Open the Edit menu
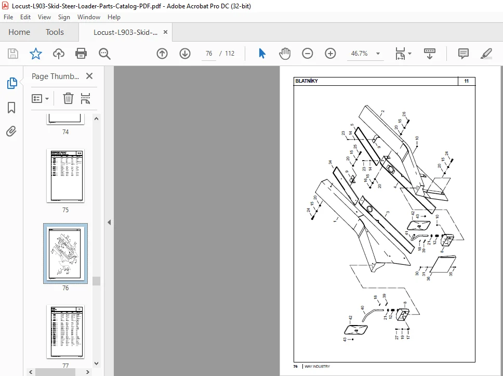 (x=25, y=17)
